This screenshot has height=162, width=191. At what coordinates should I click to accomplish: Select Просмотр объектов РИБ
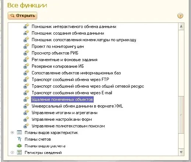point(55,53)
